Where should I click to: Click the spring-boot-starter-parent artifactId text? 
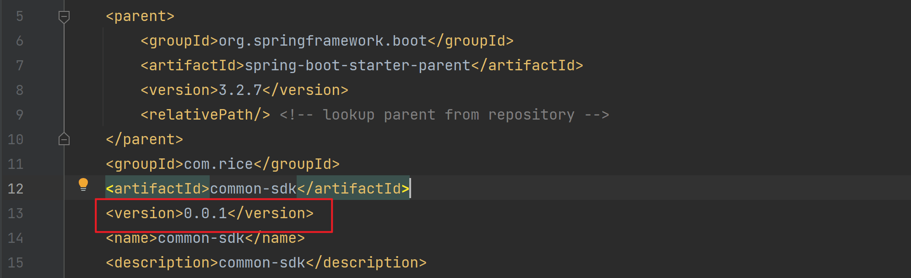click(357, 66)
